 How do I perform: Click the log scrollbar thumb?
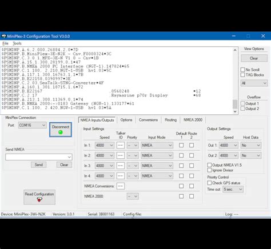pos(235,104)
